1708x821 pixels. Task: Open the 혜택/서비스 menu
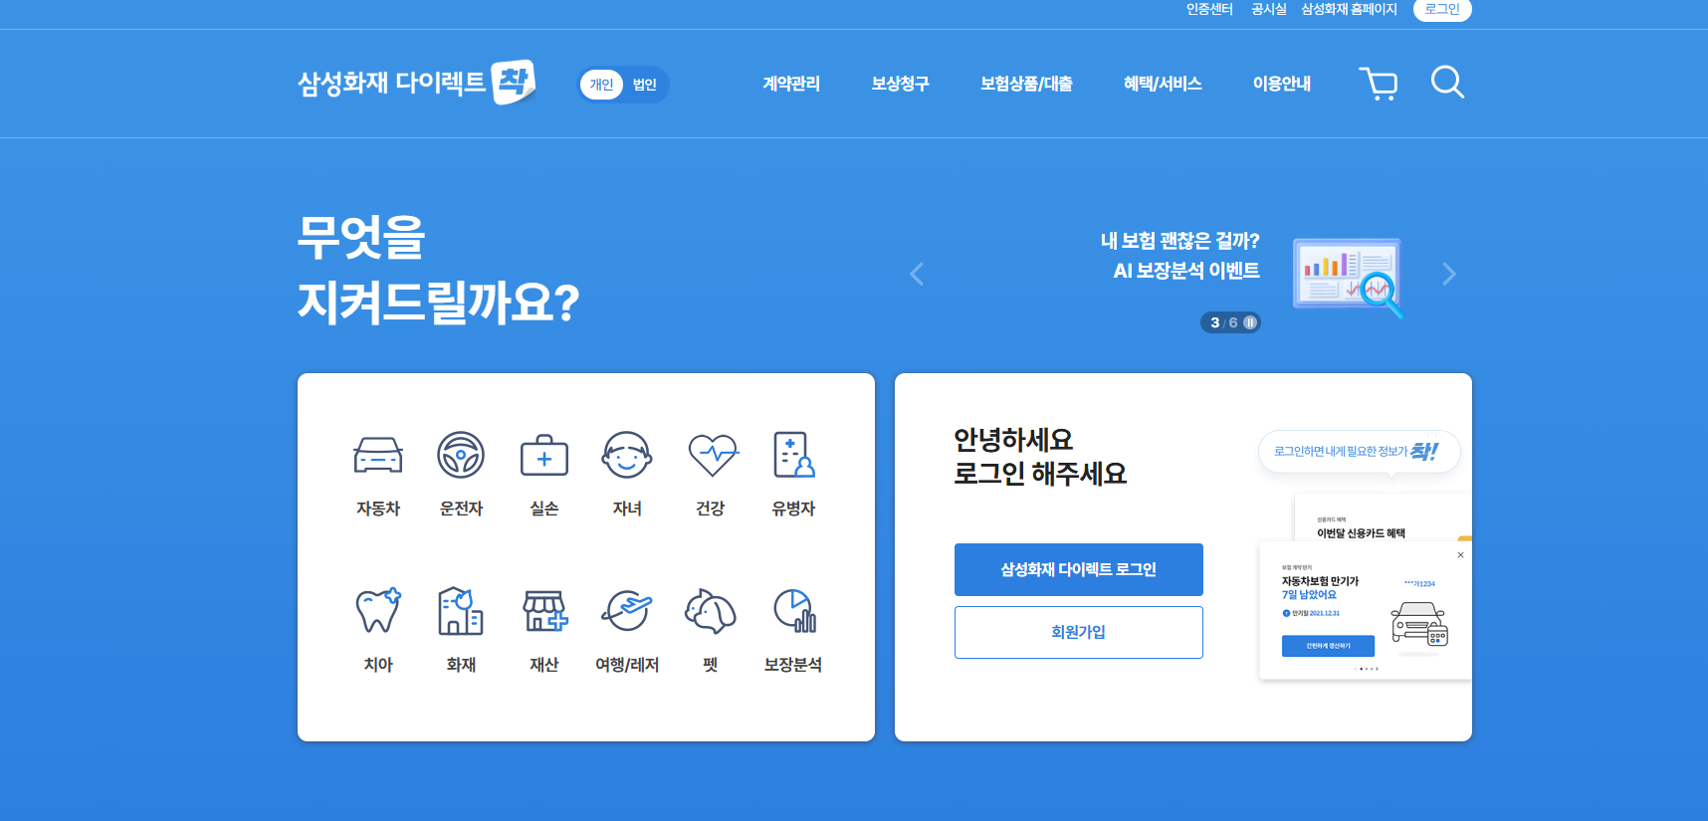pos(1163,84)
